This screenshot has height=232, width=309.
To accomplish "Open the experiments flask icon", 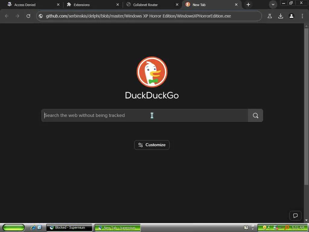I will point(270,16).
